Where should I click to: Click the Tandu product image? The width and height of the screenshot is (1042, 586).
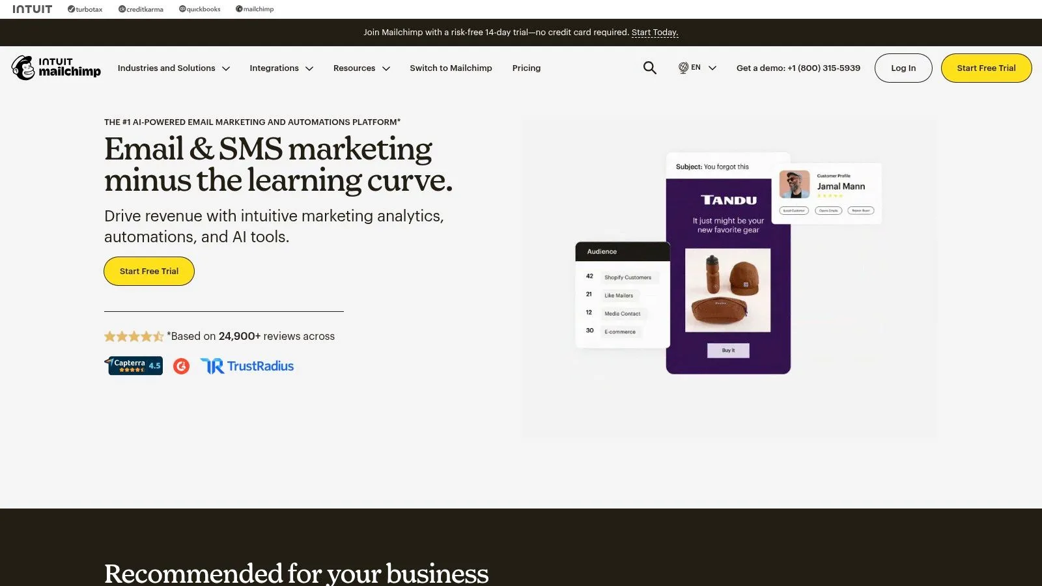pos(727,290)
